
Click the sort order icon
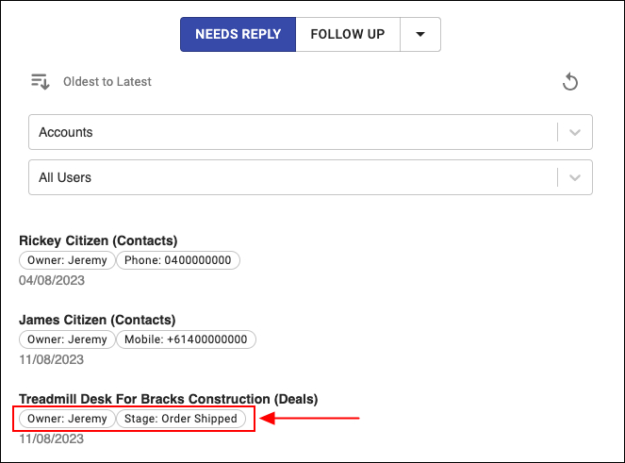coord(41,82)
